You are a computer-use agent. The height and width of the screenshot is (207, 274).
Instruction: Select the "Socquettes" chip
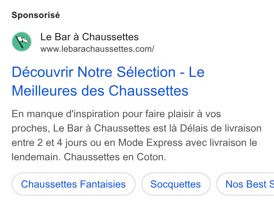click(176, 184)
